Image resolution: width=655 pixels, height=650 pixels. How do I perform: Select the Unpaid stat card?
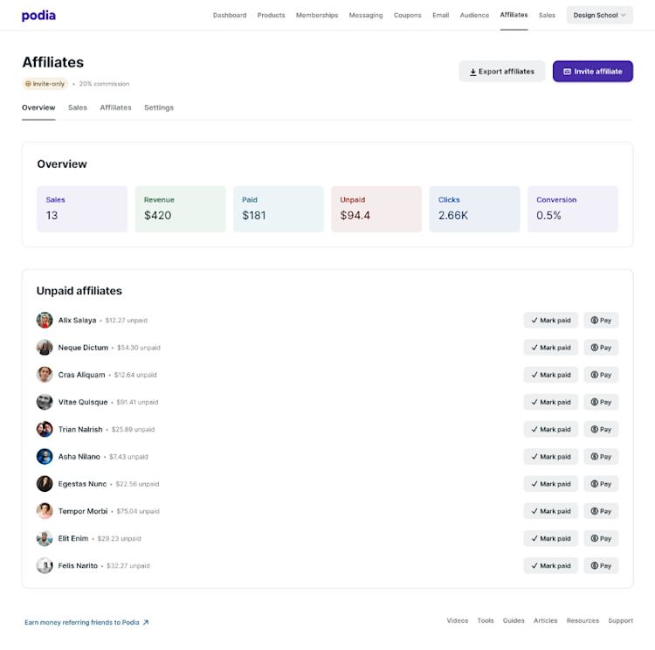pyautogui.click(x=376, y=209)
